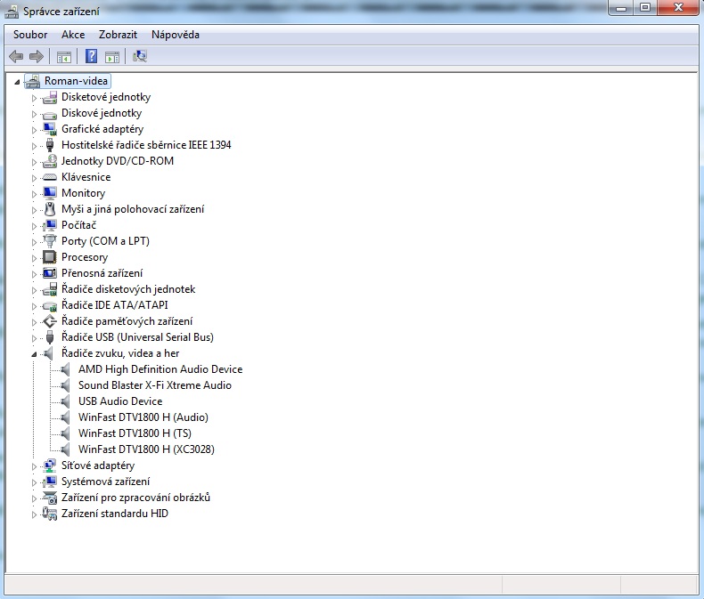Select the Přenosná zařízení label

click(102, 273)
